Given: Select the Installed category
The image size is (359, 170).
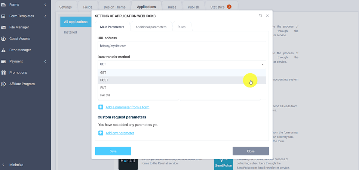Looking at the screenshot, I should [71, 32].
